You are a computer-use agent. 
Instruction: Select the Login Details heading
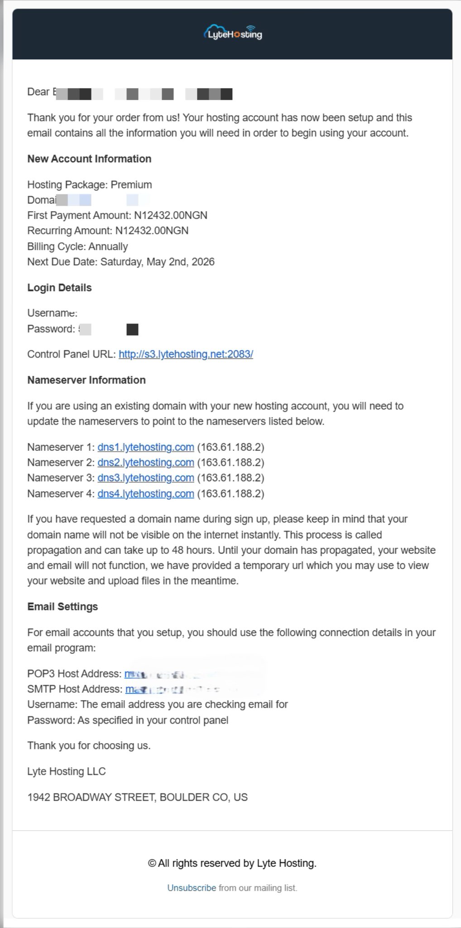59,288
